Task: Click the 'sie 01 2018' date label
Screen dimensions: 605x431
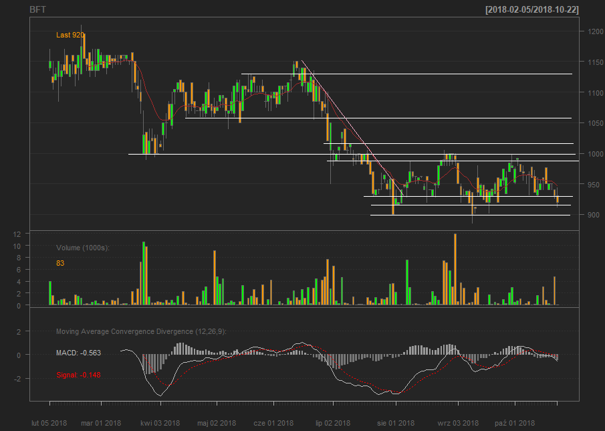Action: coord(396,423)
